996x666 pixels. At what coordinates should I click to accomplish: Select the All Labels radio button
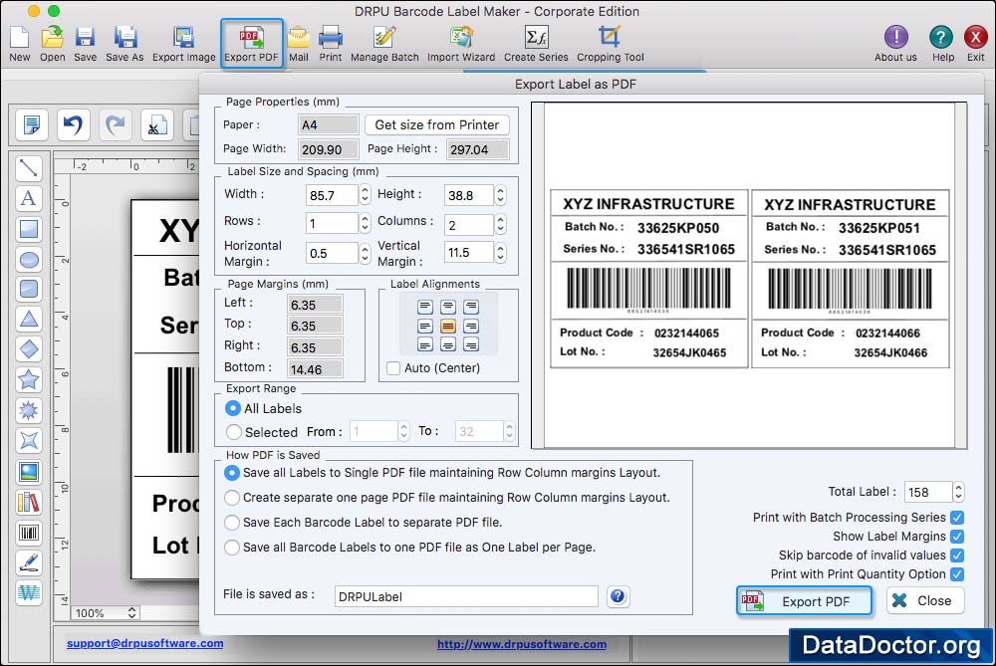click(x=233, y=408)
